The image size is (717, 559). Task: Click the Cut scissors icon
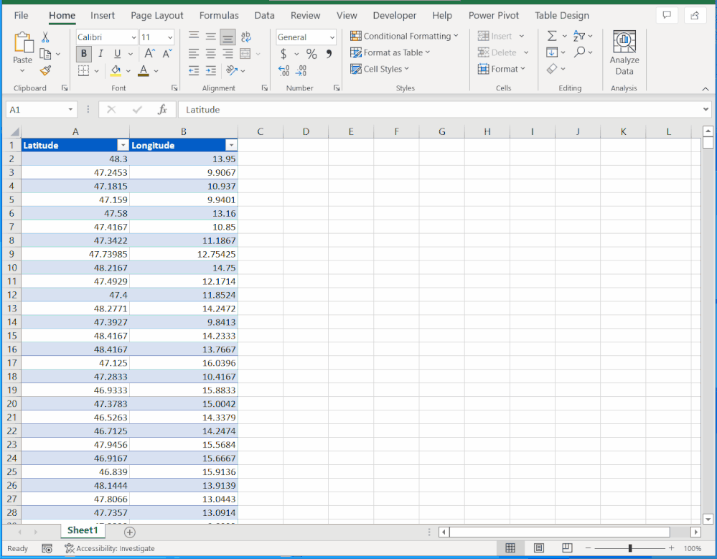tap(45, 37)
